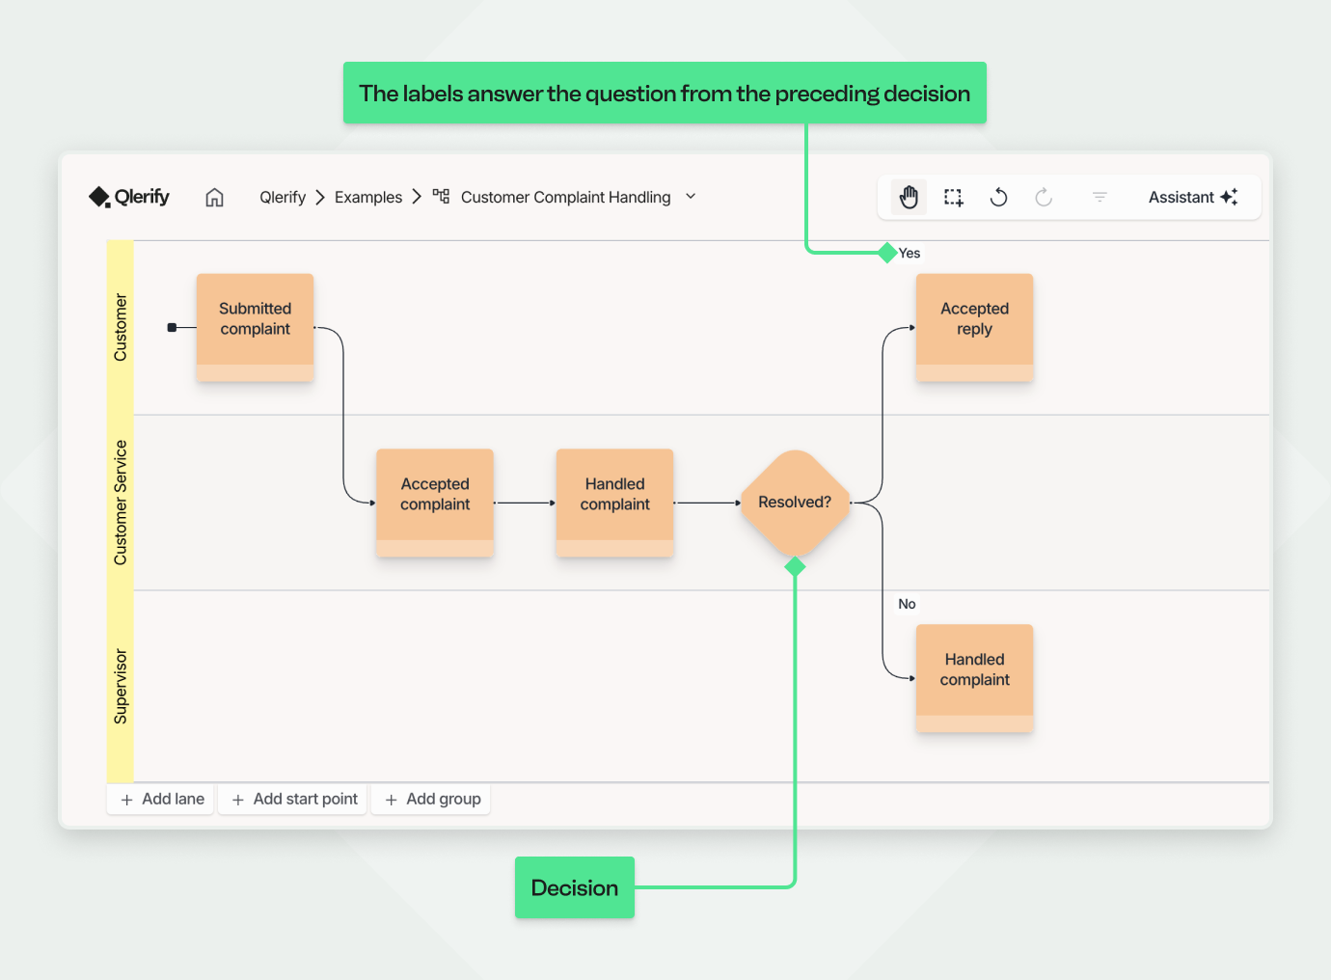
Task: Select Handled complaint card in Customer Service lane
Action: [614, 503]
